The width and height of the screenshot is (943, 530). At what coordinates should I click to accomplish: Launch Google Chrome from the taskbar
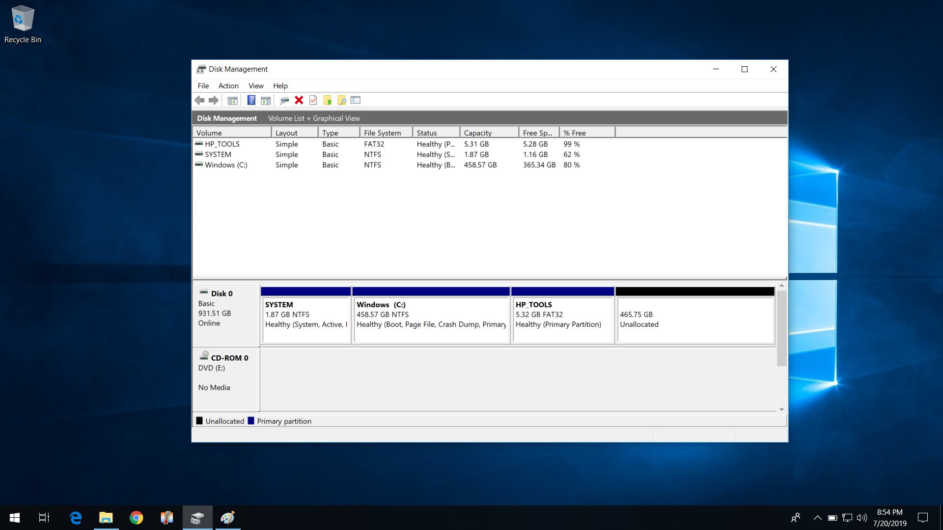pyautogui.click(x=136, y=517)
